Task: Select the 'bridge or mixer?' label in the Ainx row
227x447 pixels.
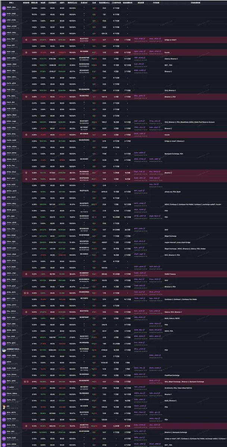Action: 171,39
